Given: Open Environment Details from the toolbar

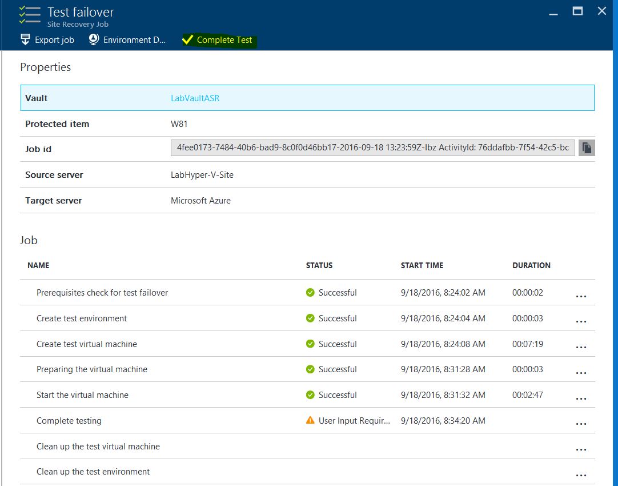Looking at the screenshot, I should tap(128, 40).
